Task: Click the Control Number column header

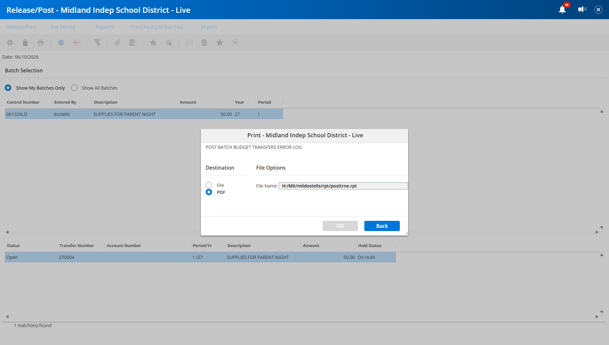Action: click(23, 102)
